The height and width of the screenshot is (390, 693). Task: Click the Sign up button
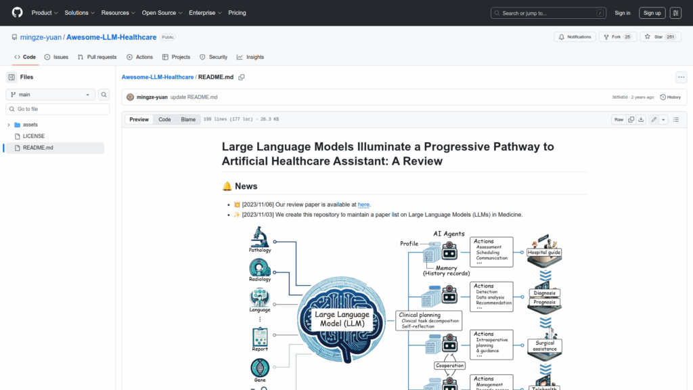652,13
